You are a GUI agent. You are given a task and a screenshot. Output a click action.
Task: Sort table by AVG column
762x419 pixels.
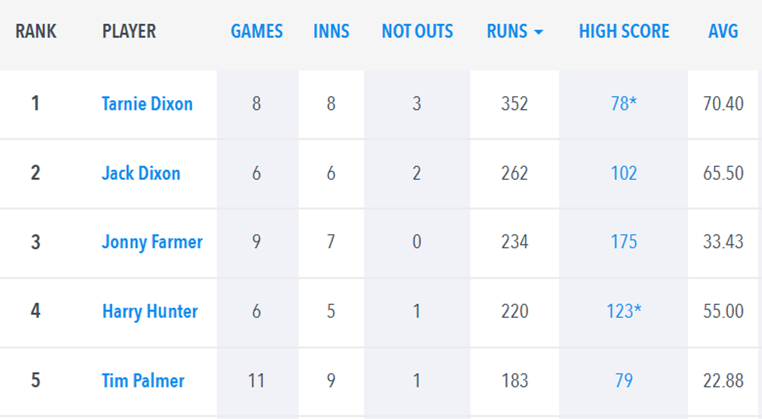tap(723, 31)
